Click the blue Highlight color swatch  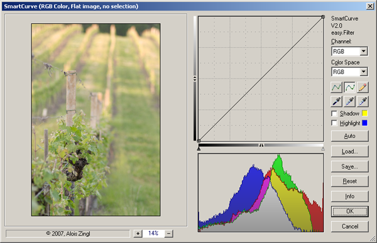(x=364, y=123)
